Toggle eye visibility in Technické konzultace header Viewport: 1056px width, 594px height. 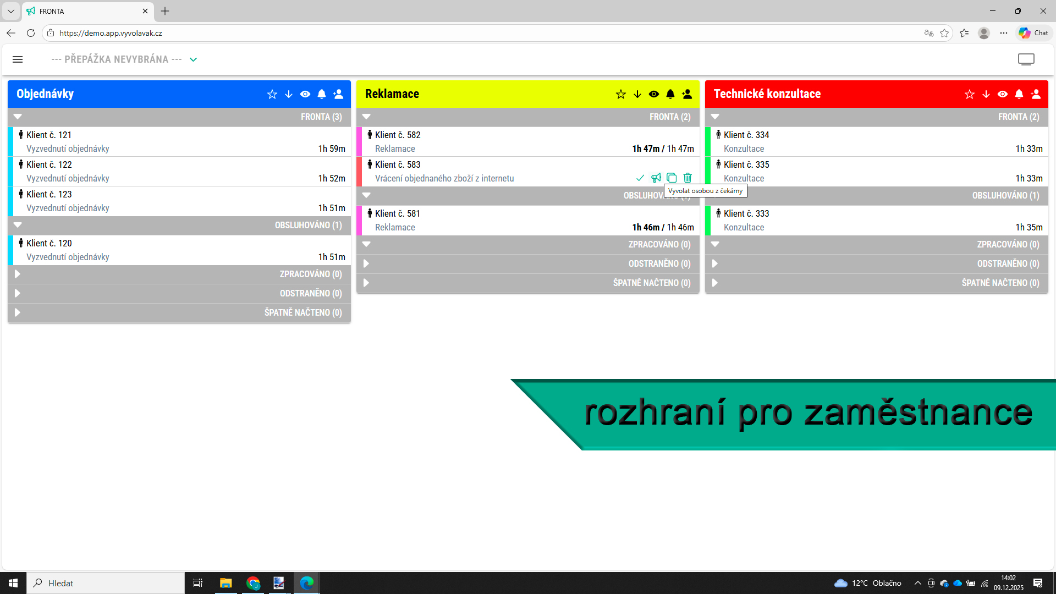pyautogui.click(x=1002, y=94)
